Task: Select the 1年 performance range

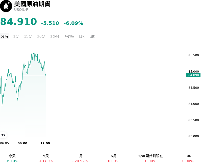Action: (x=188, y=158)
